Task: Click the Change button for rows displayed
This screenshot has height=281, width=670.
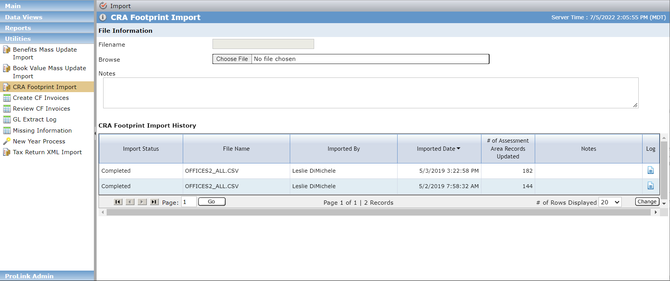Action: click(647, 202)
